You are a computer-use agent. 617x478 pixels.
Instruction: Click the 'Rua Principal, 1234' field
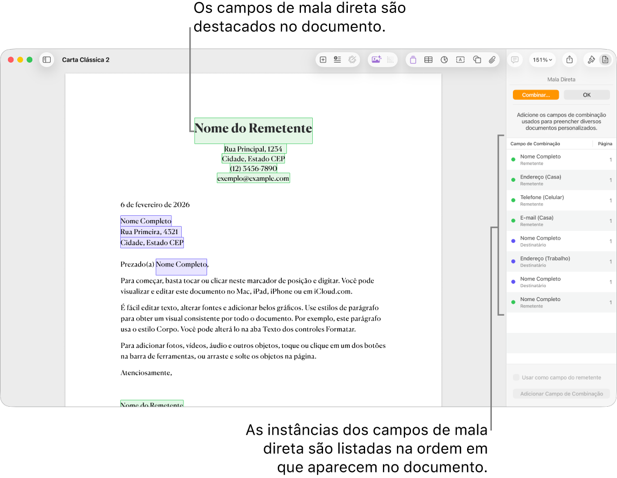click(x=255, y=149)
